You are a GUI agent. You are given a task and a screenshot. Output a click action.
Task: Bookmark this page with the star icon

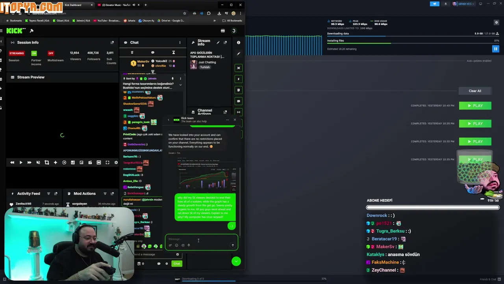click(x=184, y=13)
